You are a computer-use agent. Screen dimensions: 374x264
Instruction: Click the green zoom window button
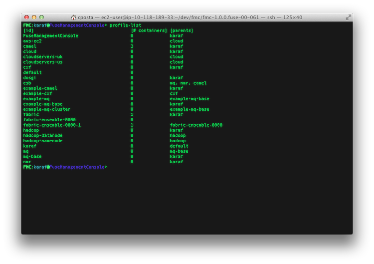click(41, 17)
